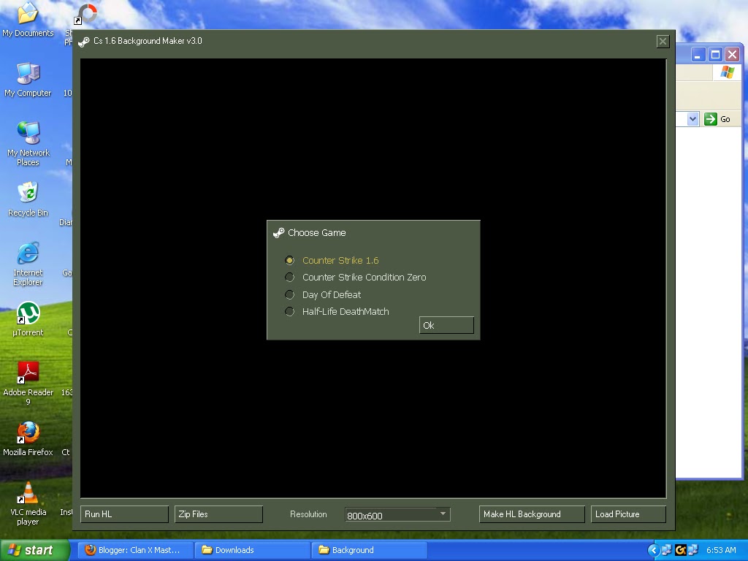
Task: Open address bar dropdown in background window
Action: [692, 119]
